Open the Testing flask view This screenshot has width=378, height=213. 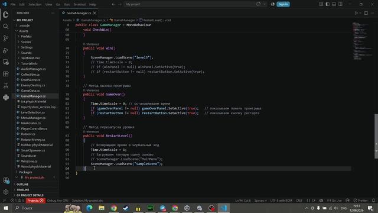tap(6, 85)
